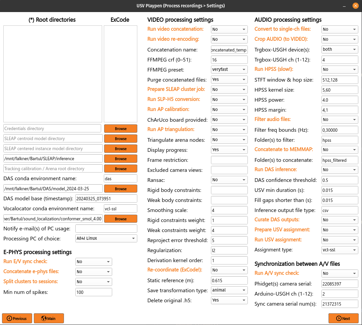
Task: Close the USV Playpen window
Action: coord(355,6)
